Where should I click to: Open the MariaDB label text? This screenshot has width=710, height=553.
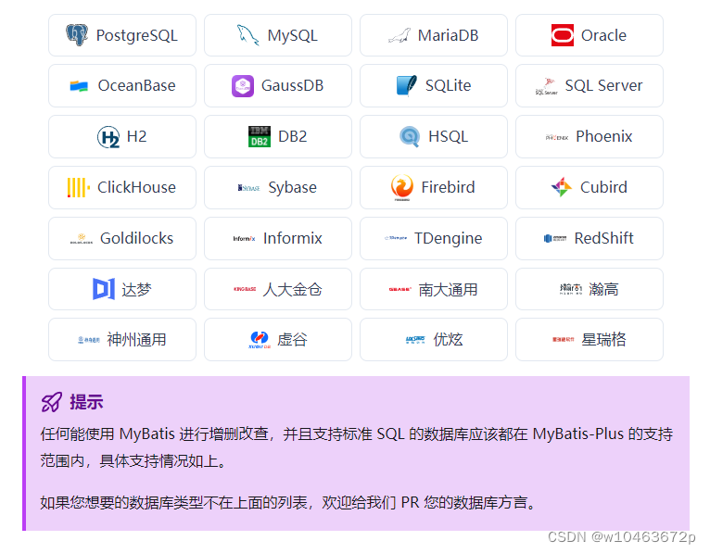pyautogui.click(x=449, y=35)
